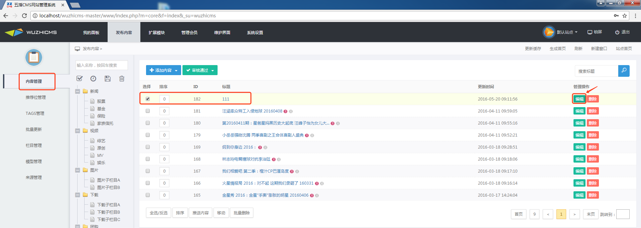Click the lock screen monitor icon
Image resolution: width=641 pixels, height=228 pixels.
pyautogui.click(x=590, y=32)
